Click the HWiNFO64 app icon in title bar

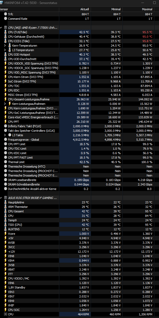tap(2, 3)
